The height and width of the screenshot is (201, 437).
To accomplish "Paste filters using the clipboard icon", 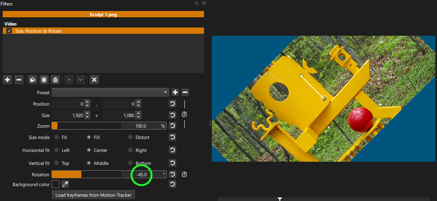I will click(x=44, y=80).
